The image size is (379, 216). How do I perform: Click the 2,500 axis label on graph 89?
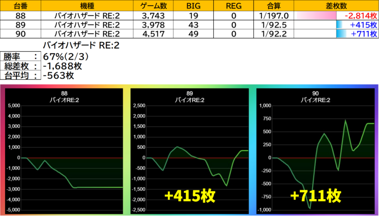point(139,106)
